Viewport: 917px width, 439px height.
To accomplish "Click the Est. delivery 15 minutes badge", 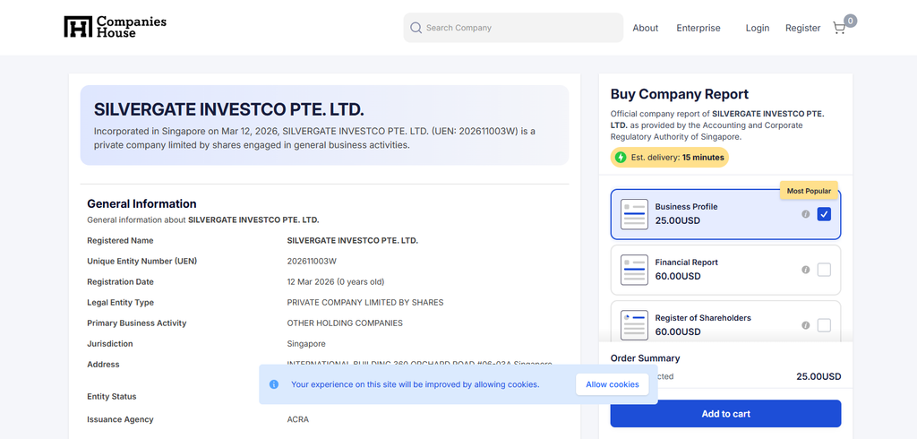I will tap(670, 158).
